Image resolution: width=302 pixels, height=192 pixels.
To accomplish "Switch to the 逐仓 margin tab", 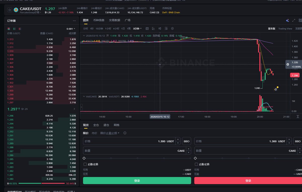I will click(106, 125).
